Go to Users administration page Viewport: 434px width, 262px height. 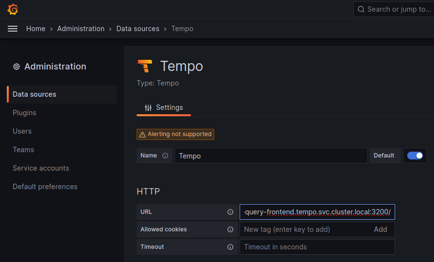click(x=22, y=131)
